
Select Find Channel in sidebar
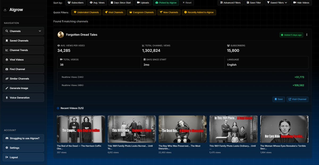tap(23, 69)
